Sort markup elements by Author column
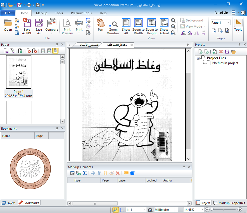This screenshot has height=213, width=247. [176, 180]
